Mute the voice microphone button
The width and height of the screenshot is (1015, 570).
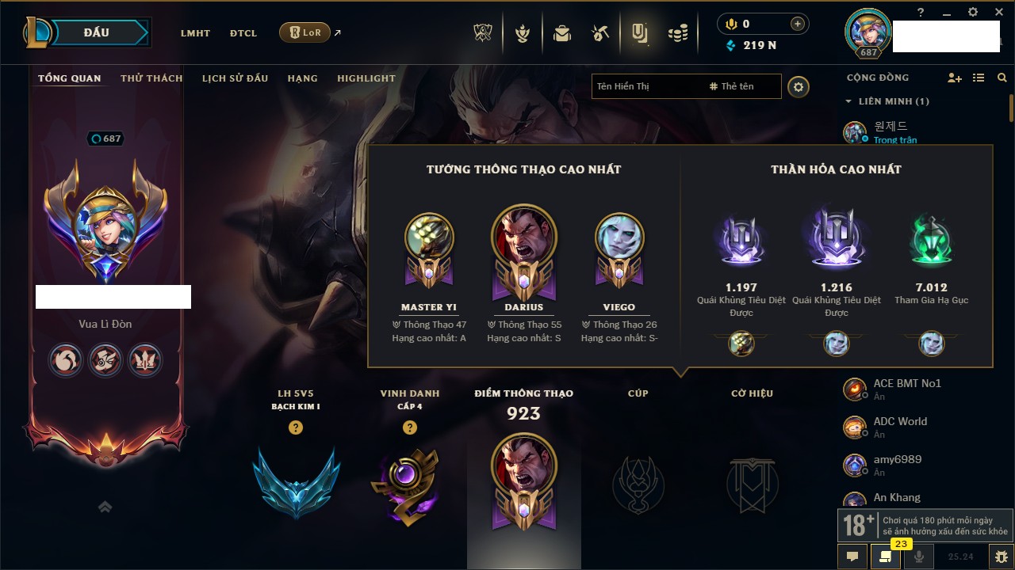[x=919, y=557]
